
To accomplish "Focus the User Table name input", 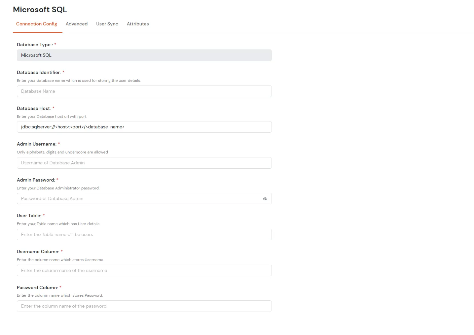I will point(144,235).
